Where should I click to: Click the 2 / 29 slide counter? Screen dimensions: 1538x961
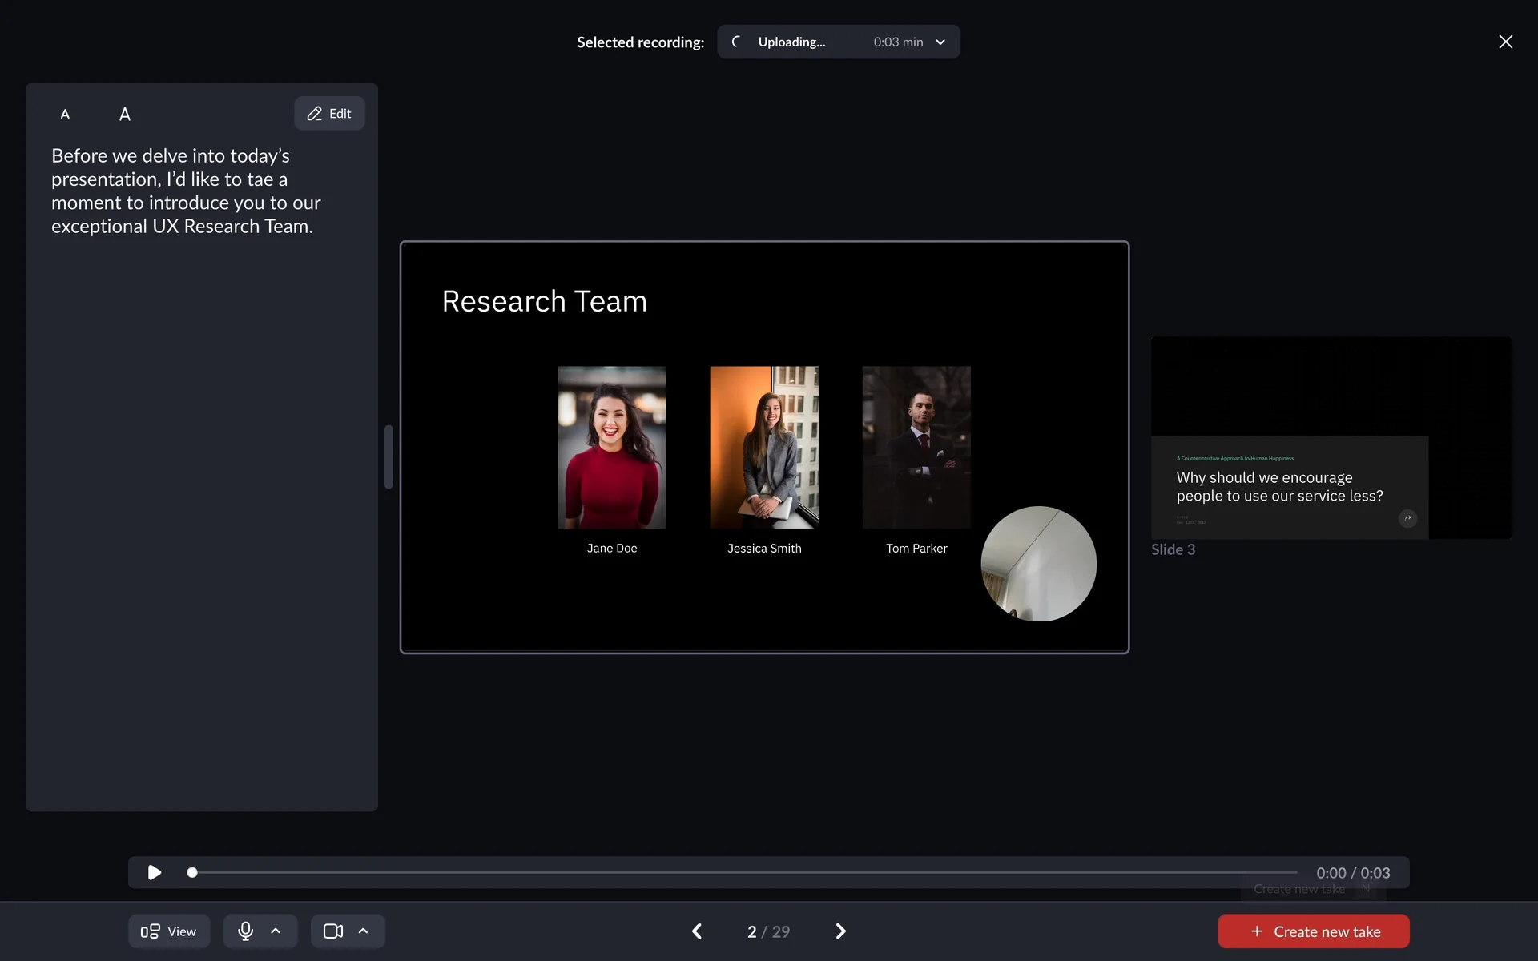pos(768,931)
